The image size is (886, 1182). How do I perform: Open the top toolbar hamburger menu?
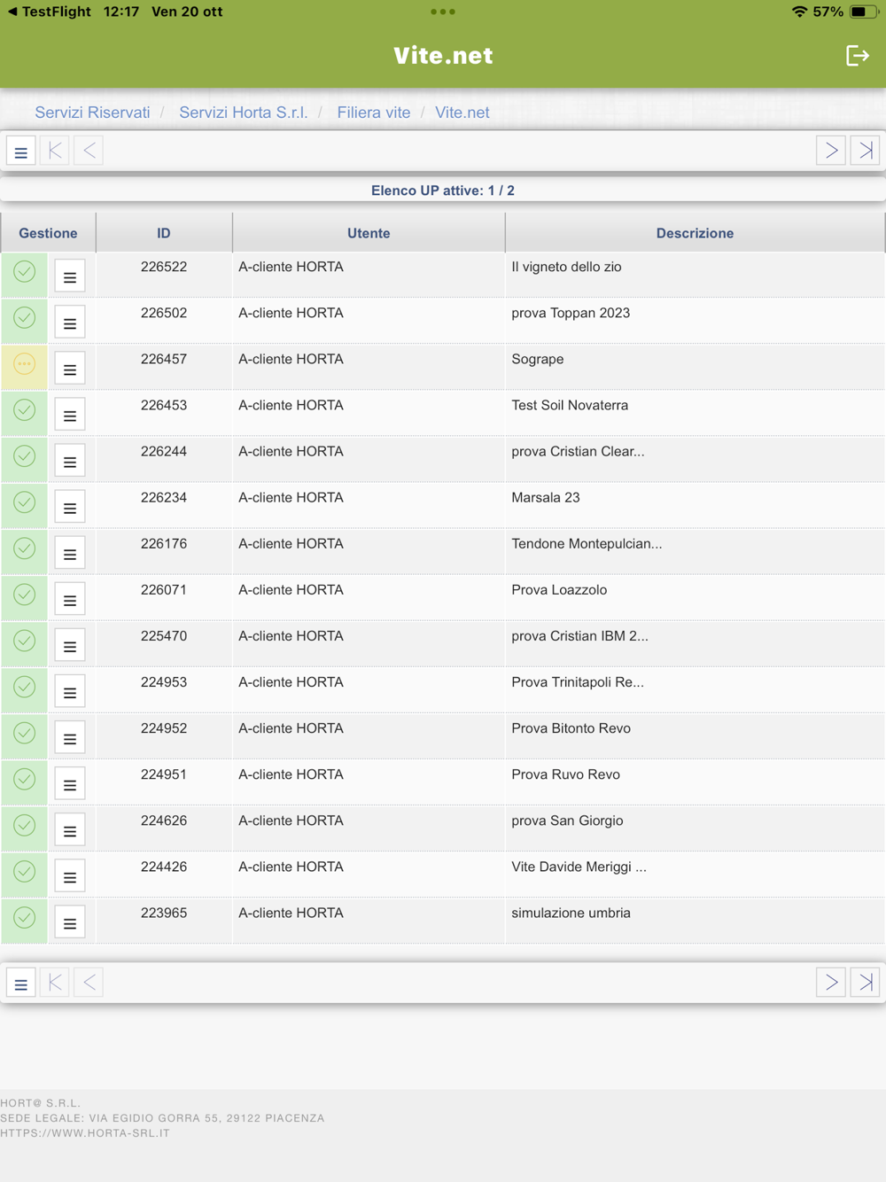[20, 151]
